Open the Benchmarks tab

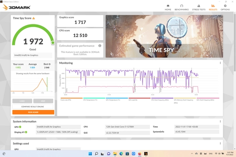tap(181, 7)
